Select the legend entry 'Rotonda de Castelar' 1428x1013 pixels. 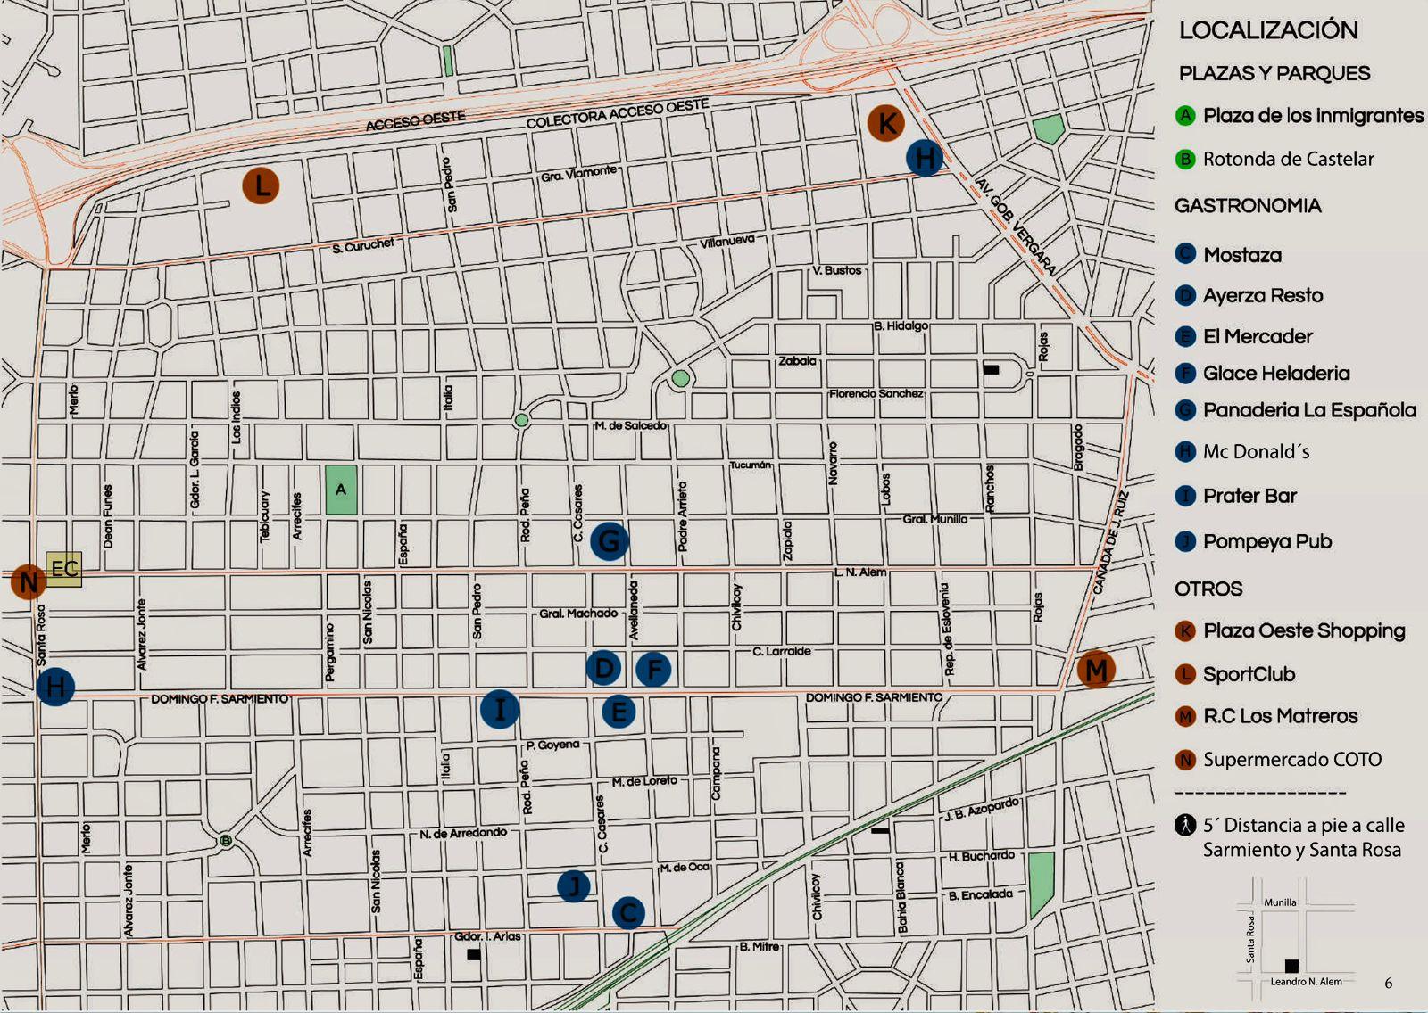click(x=1288, y=159)
